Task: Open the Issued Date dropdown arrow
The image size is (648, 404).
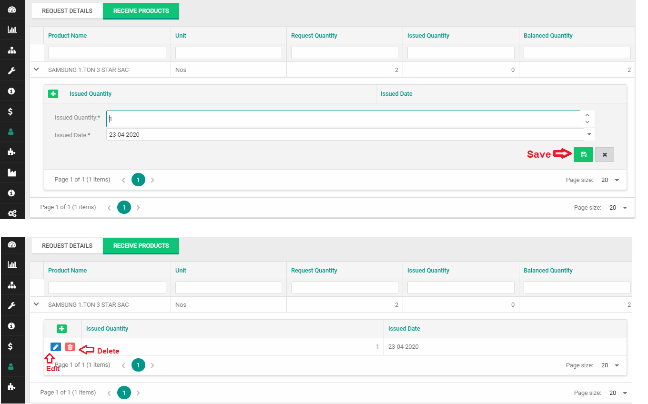Action: coord(589,134)
